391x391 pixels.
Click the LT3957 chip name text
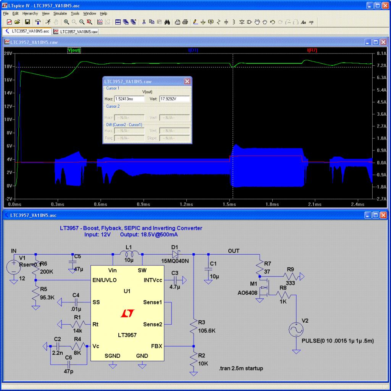tap(127, 335)
